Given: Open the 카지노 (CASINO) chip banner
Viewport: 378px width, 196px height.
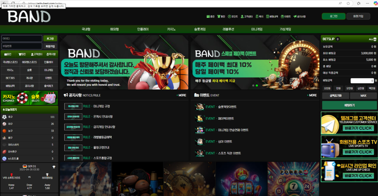Looking at the screenshot, I should point(15,98).
